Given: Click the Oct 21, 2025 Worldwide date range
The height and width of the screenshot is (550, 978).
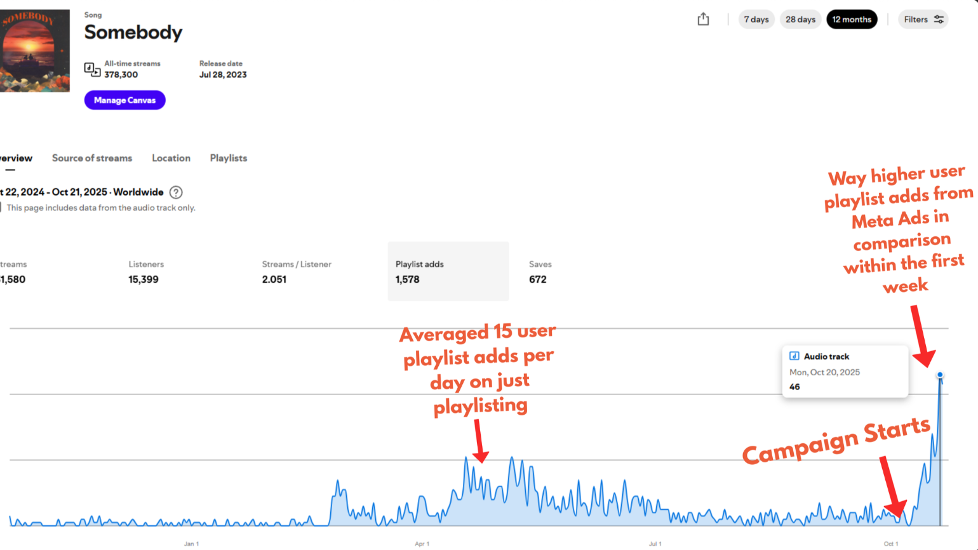Looking at the screenshot, I should pos(81,192).
